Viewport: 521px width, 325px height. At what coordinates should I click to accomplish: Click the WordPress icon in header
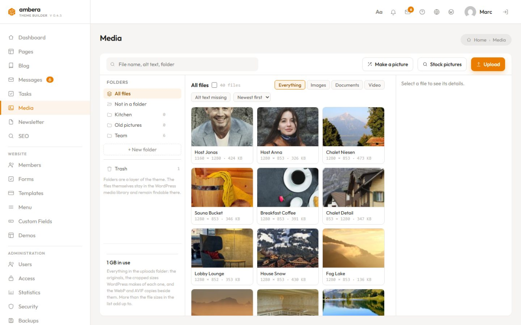coord(451,12)
